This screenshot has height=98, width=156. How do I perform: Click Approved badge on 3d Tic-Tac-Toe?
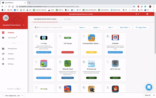(x=115, y=78)
